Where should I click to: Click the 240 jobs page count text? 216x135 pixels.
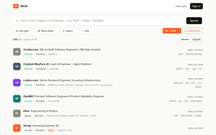25,39
